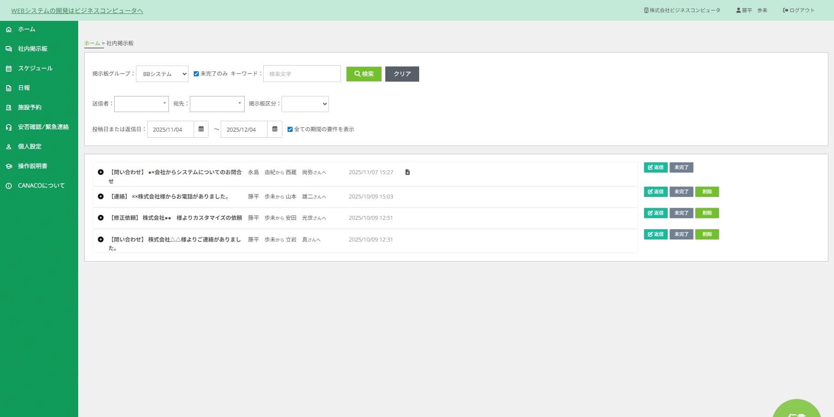Open the 掲示板グループ dropdown showing BBシステム
The width and height of the screenshot is (834, 417).
click(162, 74)
